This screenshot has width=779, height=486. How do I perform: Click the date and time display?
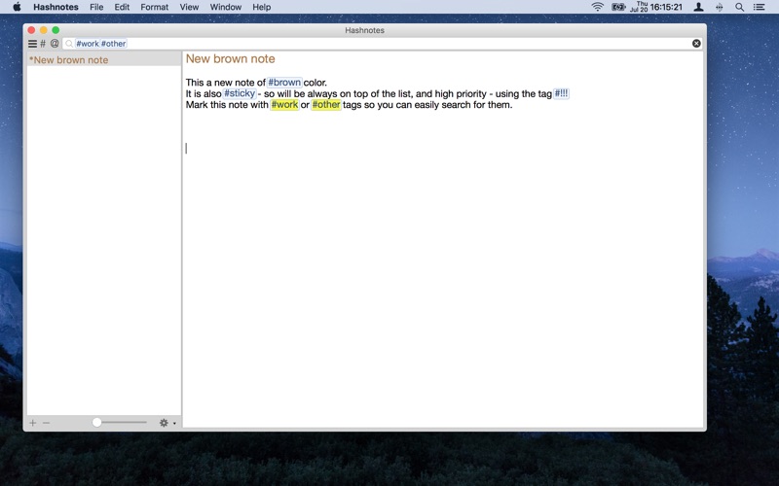click(x=656, y=7)
